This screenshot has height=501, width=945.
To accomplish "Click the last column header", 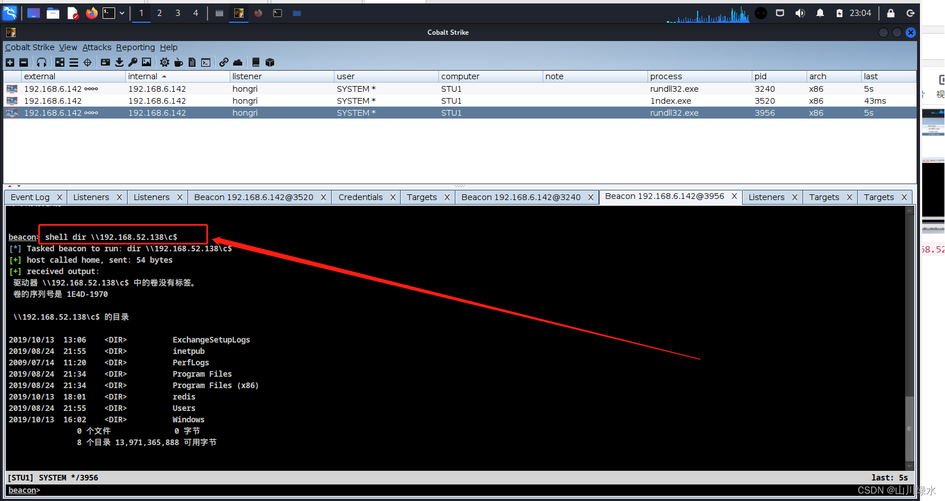I will pos(888,76).
